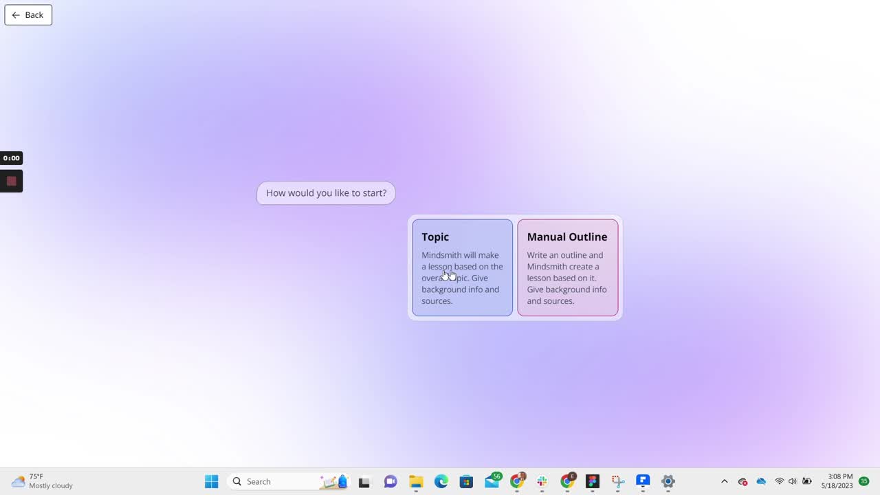Click the volume icon in the tray
This screenshot has height=495, width=880.
[x=792, y=481]
